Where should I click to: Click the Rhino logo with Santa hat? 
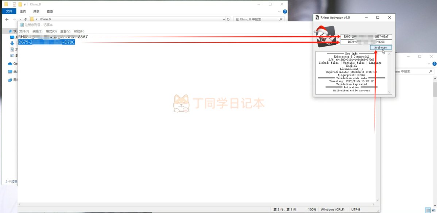[325, 36]
